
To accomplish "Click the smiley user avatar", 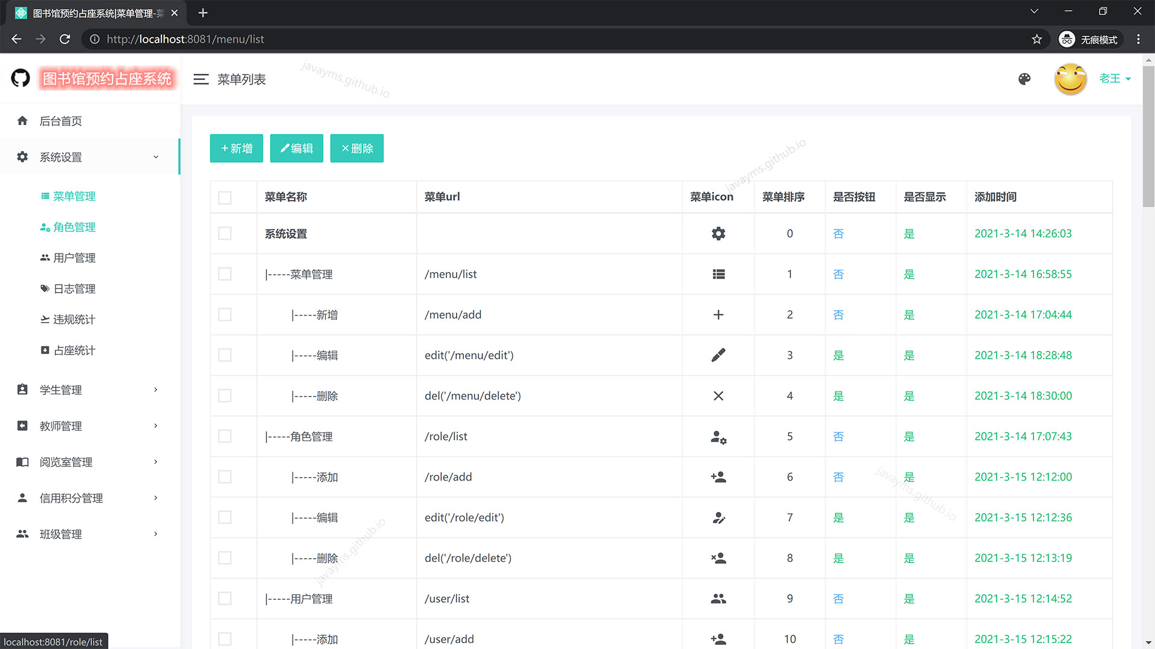I will tap(1070, 79).
